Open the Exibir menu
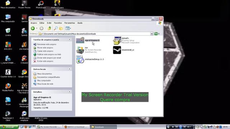The image size is (230, 129). [49, 23]
